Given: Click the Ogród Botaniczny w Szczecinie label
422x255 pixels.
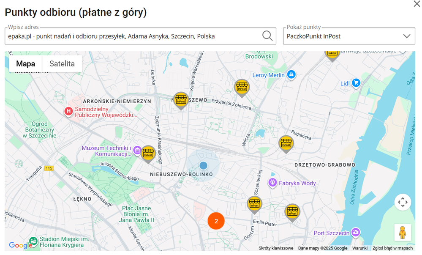Looking at the screenshot, I should (40, 130).
